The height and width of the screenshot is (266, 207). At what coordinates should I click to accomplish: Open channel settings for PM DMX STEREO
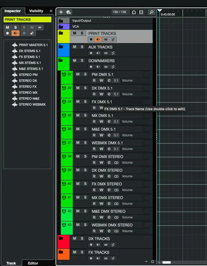coord(109,162)
